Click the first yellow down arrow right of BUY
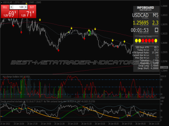This screenshot has height=126, width=169. click(40, 20)
